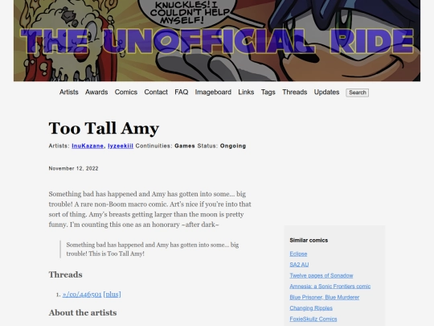
Task: Click the [plus] thread link
Action: click(x=112, y=294)
